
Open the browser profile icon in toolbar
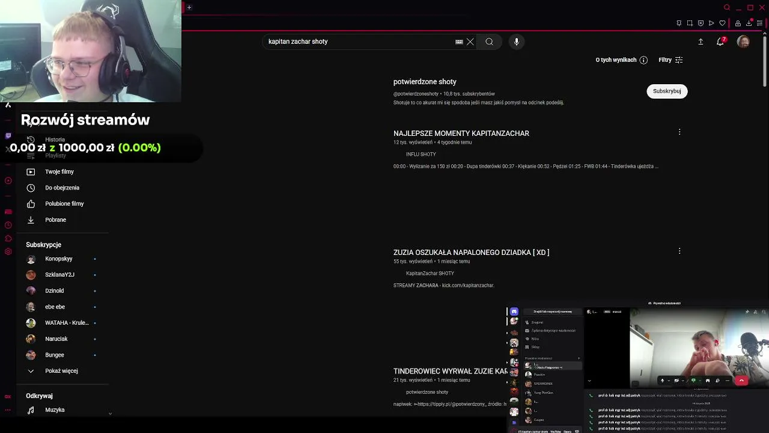tap(738, 23)
